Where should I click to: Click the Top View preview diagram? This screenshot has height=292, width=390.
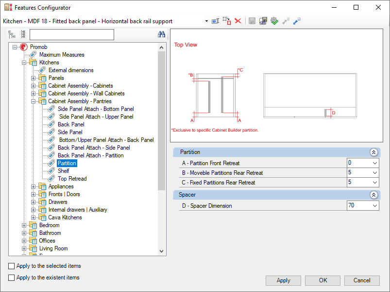[x=276, y=86]
